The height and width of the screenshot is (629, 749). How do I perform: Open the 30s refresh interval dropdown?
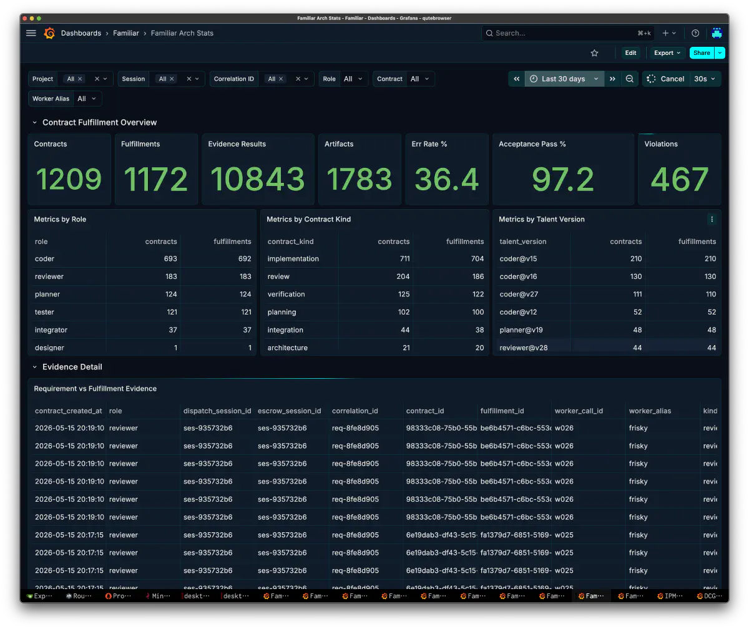tap(705, 79)
